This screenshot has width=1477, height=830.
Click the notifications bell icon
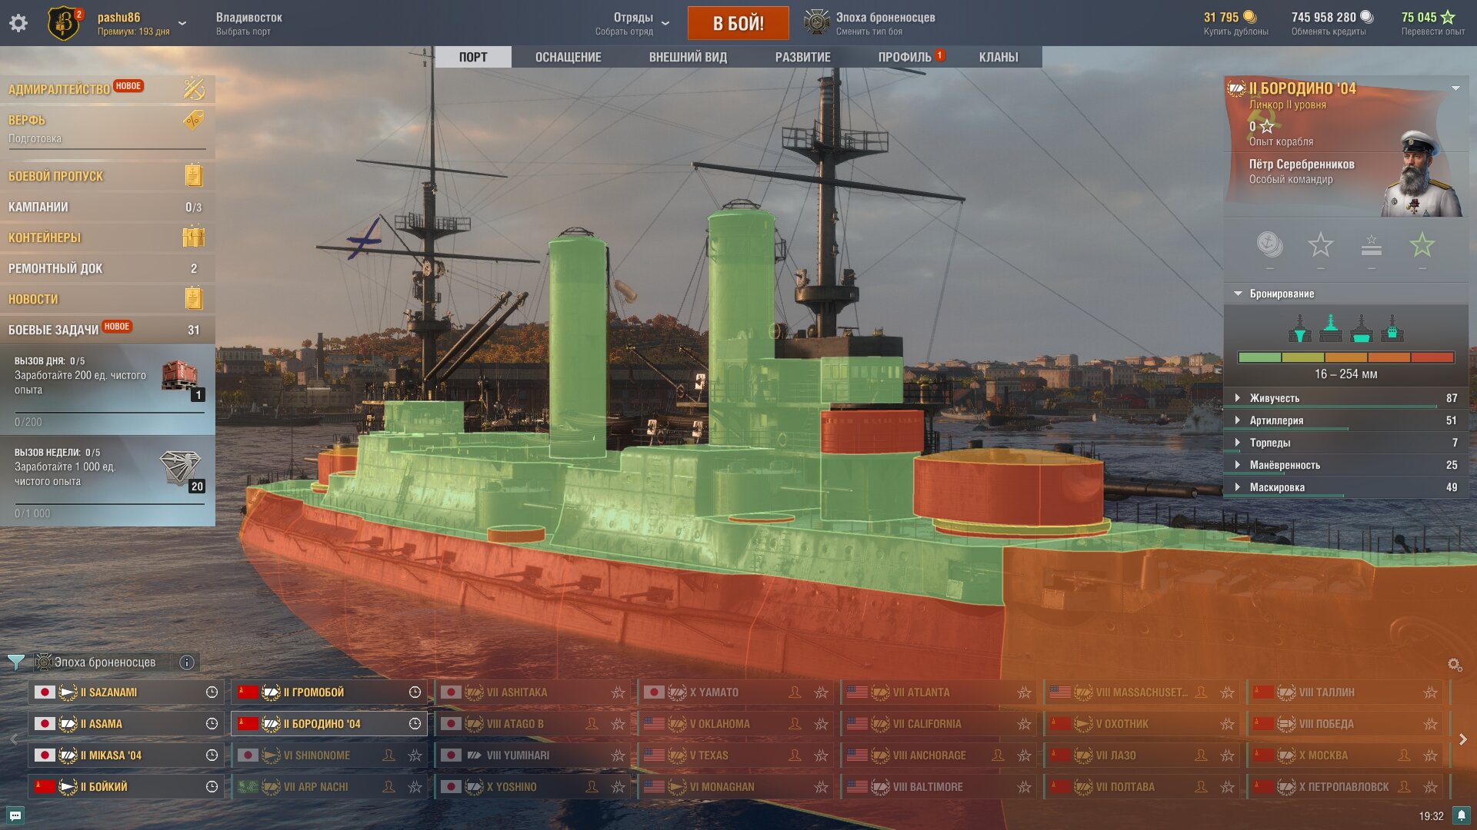[x=1461, y=815]
